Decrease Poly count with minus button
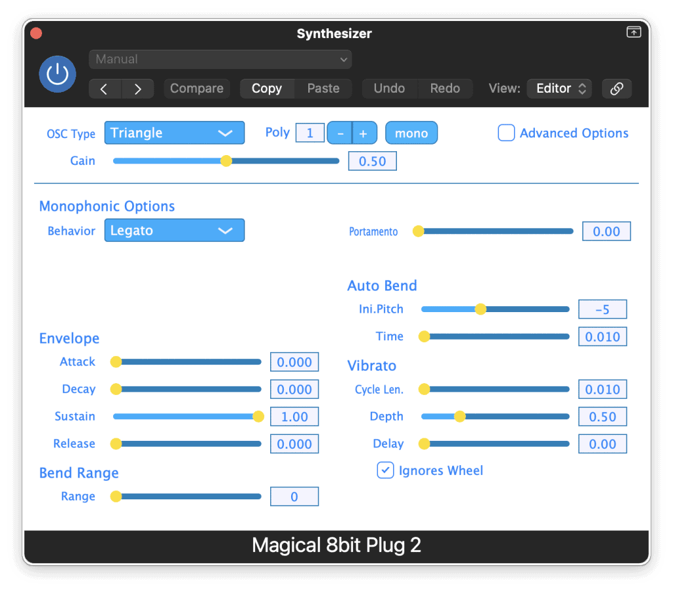Image resolution: width=673 pixels, height=592 pixels. coord(340,133)
